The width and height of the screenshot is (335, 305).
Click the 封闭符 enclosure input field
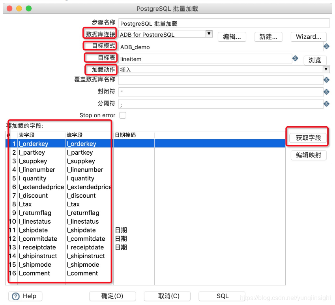coord(221,92)
